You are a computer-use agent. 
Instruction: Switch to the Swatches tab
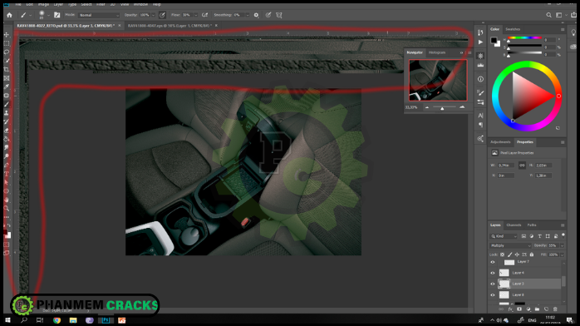[x=513, y=29]
